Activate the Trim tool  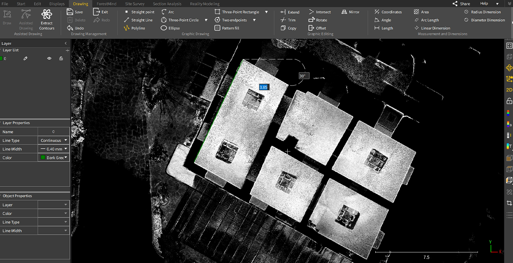pos(290,20)
